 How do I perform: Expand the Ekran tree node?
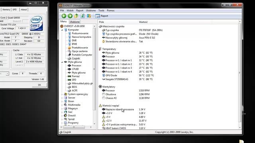[x=62, y=101]
